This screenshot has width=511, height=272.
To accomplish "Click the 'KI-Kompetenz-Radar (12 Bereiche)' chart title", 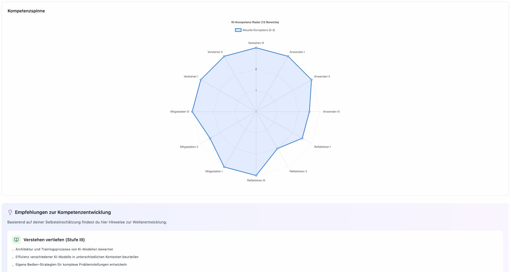I will pos(255,22).
